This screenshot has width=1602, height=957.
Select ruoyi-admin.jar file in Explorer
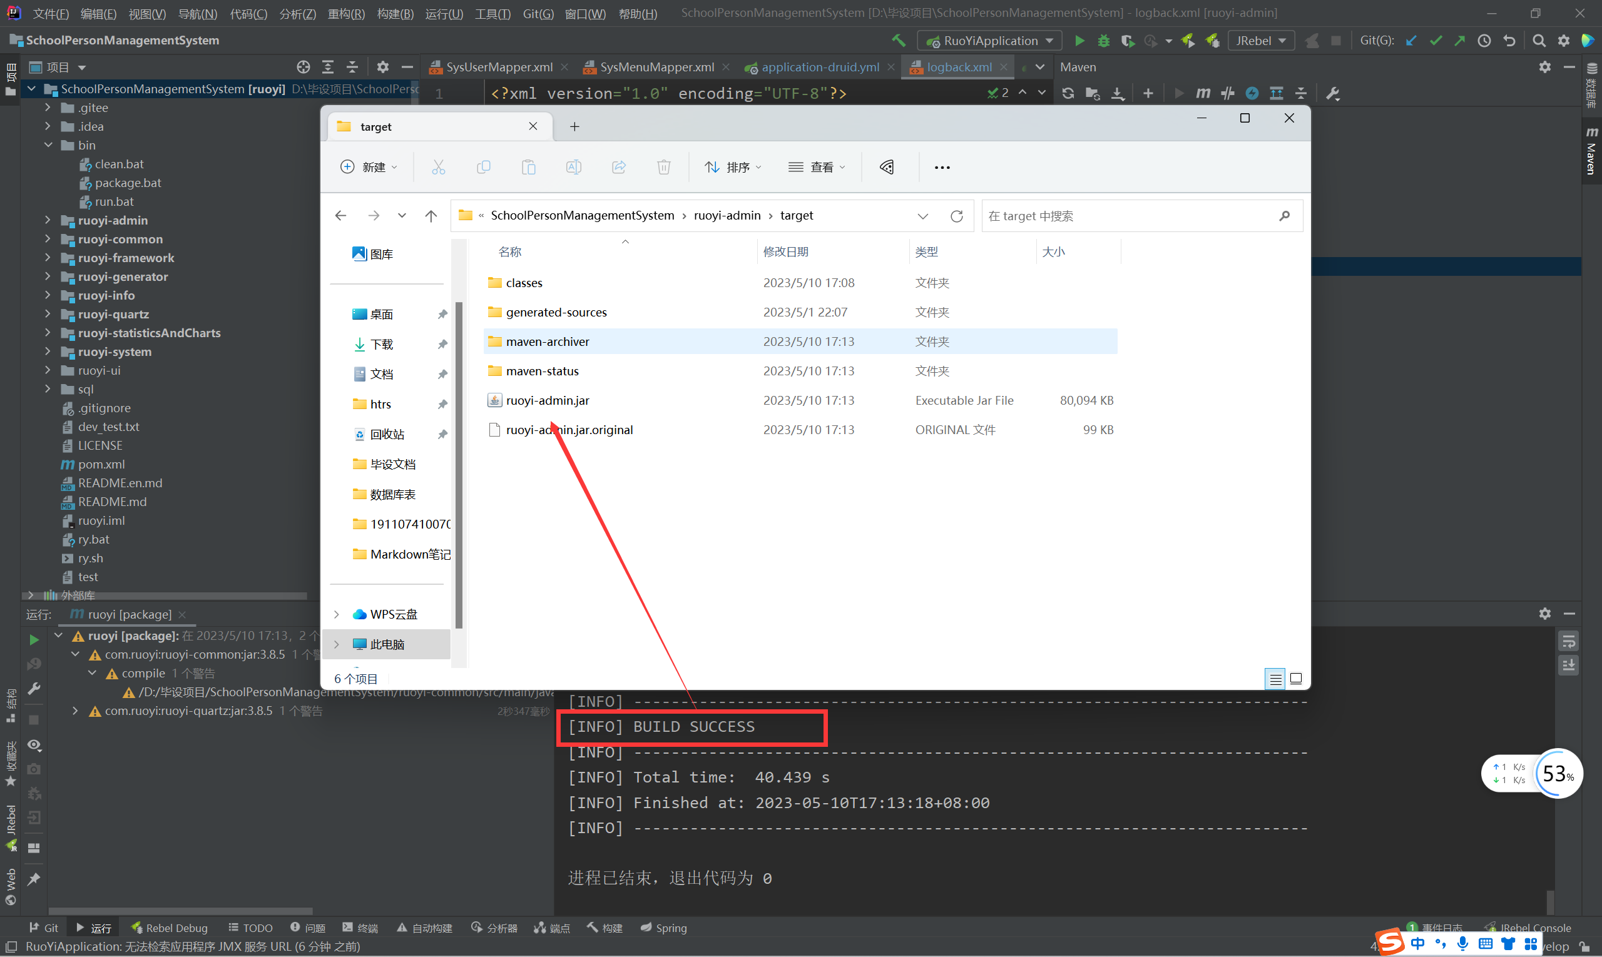point(800,400)
